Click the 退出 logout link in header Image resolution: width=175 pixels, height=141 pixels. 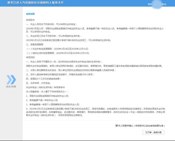click(x=164, y=4)
